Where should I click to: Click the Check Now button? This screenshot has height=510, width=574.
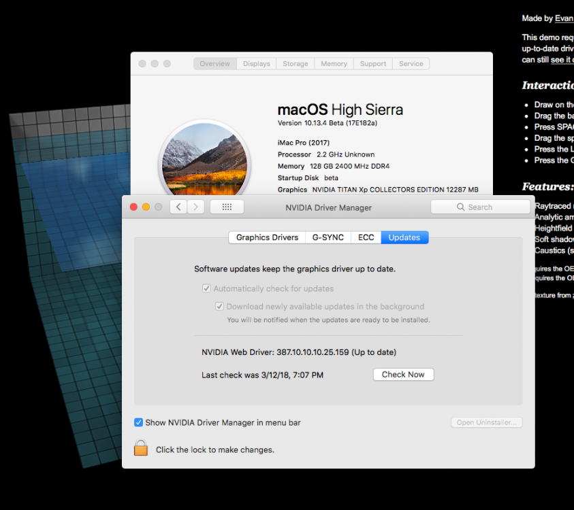(403, 375)
